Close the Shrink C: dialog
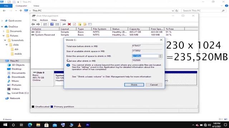229x128 pixels. coord(161,40)
